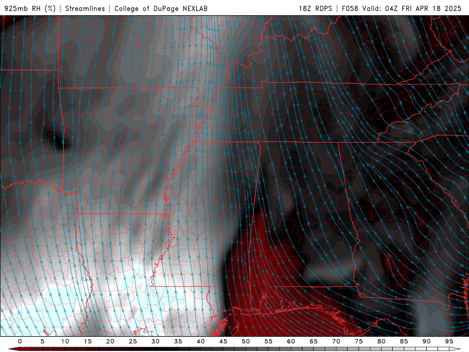The image size is (469, 352).
Task: Click the '35' value on color scale
Action: tap(178, 341)
